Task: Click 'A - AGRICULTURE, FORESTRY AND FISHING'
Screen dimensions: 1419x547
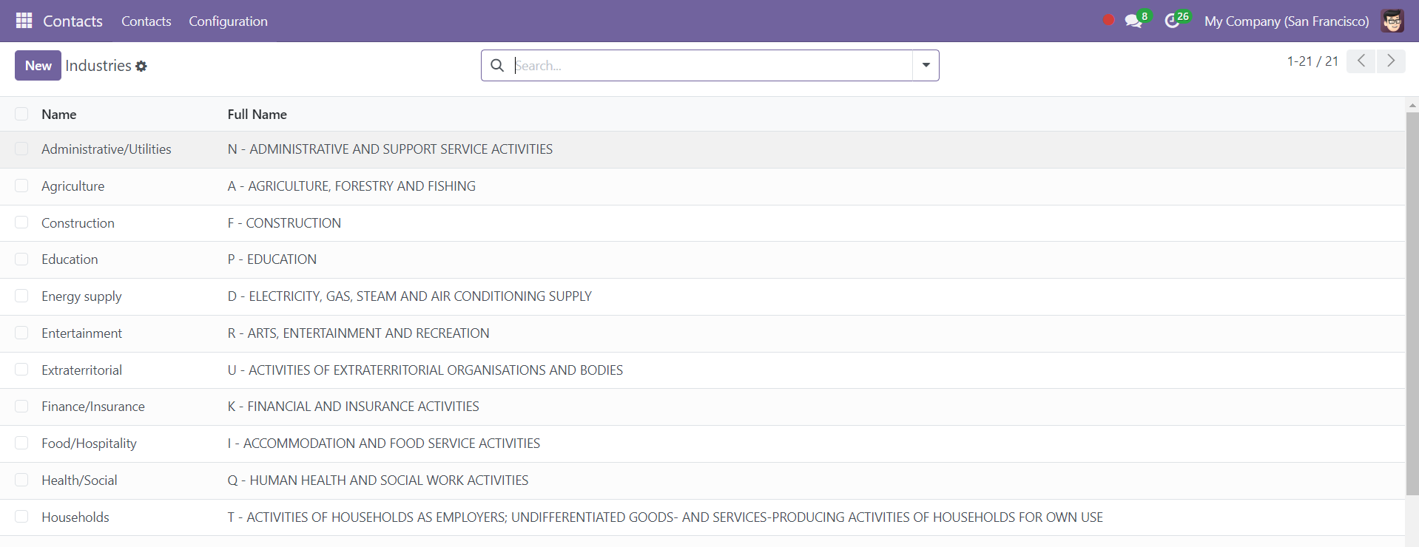Action: 351,186
